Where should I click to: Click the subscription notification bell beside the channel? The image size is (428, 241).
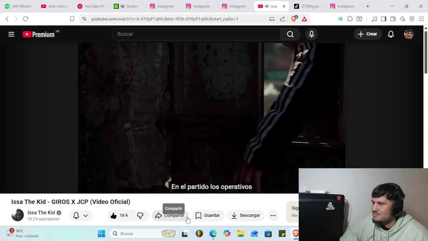[x=76, y=216]
